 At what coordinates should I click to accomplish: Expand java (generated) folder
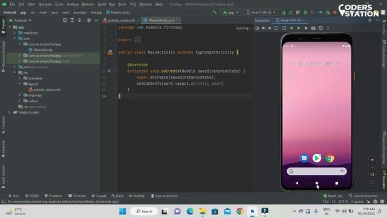(15, 67)
